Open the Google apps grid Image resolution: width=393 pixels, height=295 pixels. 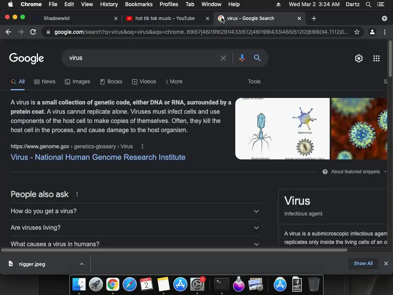point(376,58)
